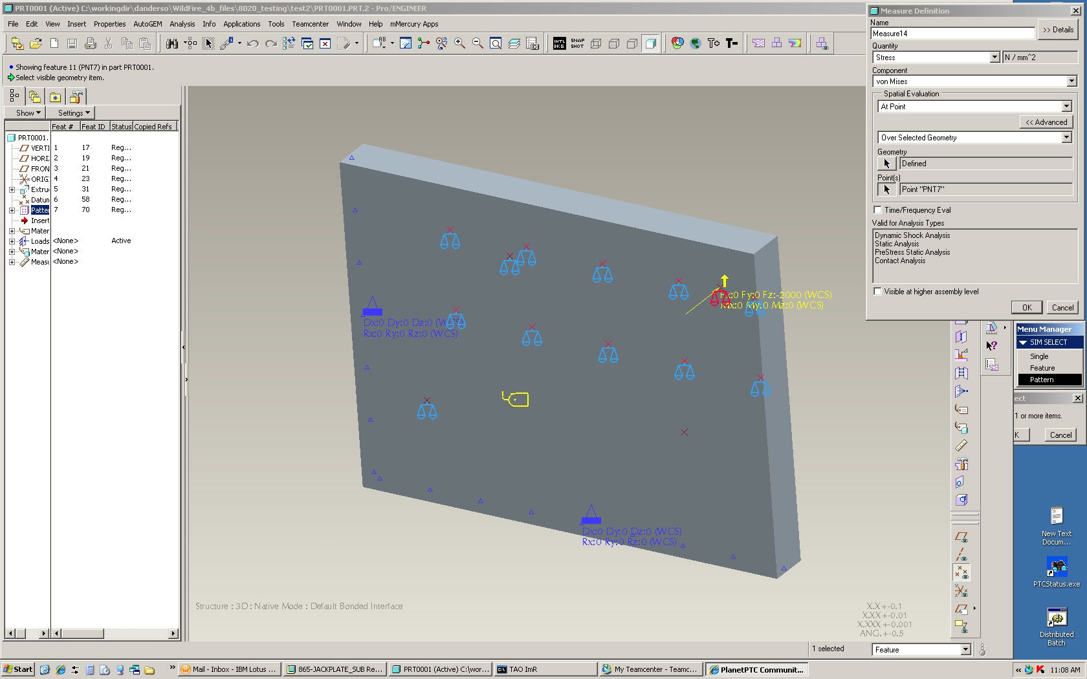Open the Over Selected Geometry dropdown

1066,138
